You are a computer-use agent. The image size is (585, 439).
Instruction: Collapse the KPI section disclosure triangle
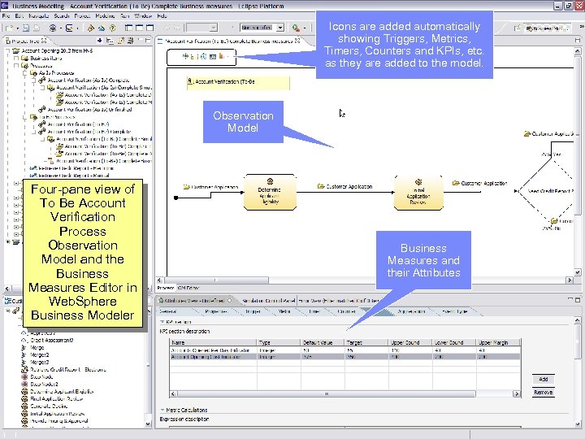point(162,322)
